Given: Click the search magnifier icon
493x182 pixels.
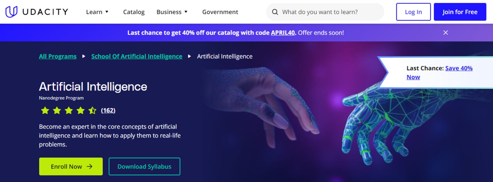Looking at the screenshot, I should click(275, 12).
